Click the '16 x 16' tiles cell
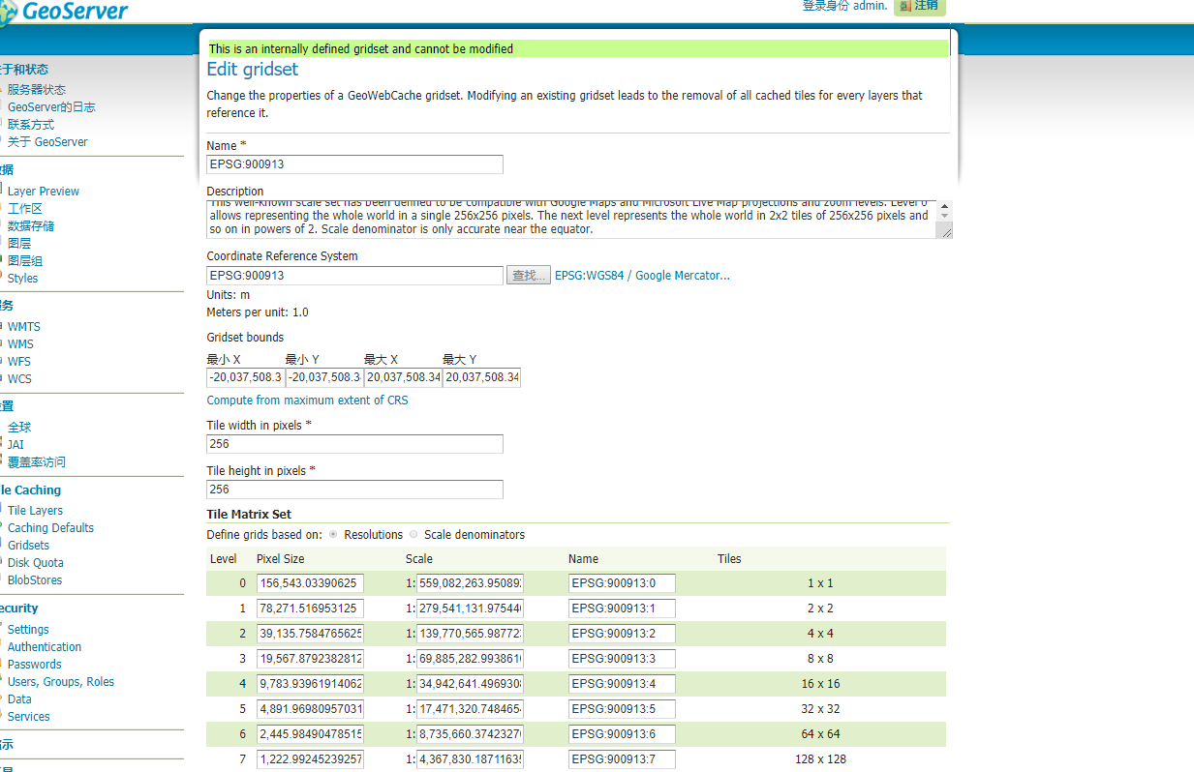1194x772 pixels. click(x=820, y=684)
